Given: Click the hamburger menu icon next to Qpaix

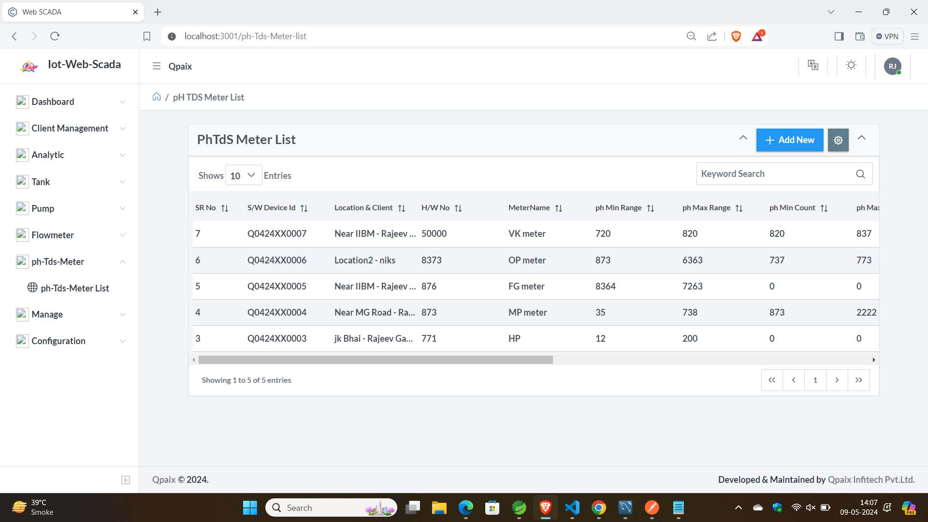Looking at the screenshot, I should (x=157, y=66).
